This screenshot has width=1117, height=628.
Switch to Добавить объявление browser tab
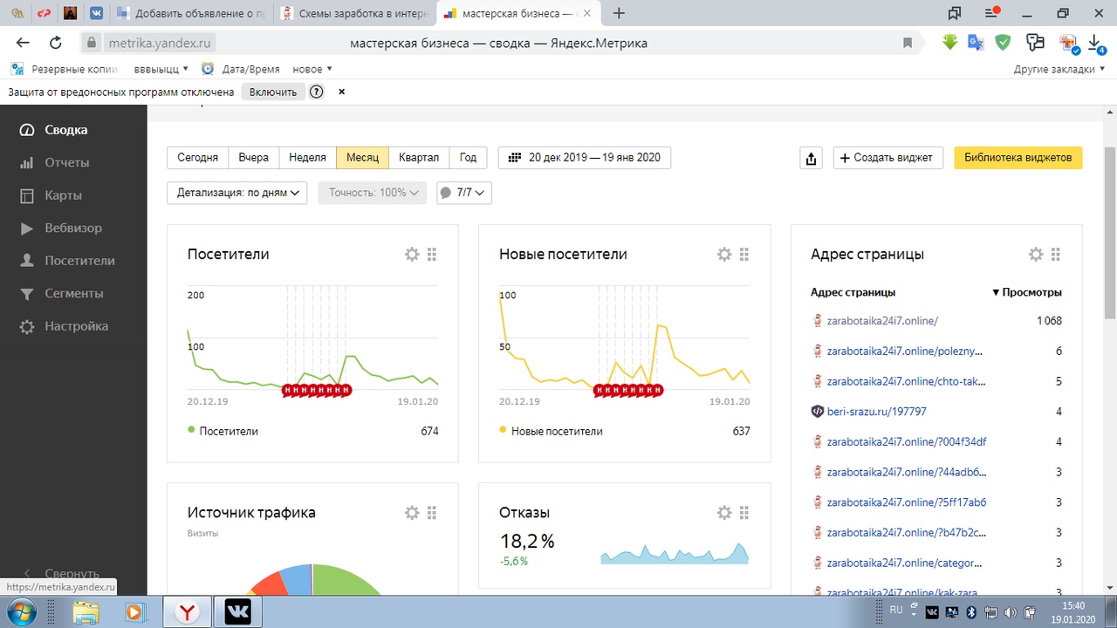pyautogui.click(x=189, y=13)
